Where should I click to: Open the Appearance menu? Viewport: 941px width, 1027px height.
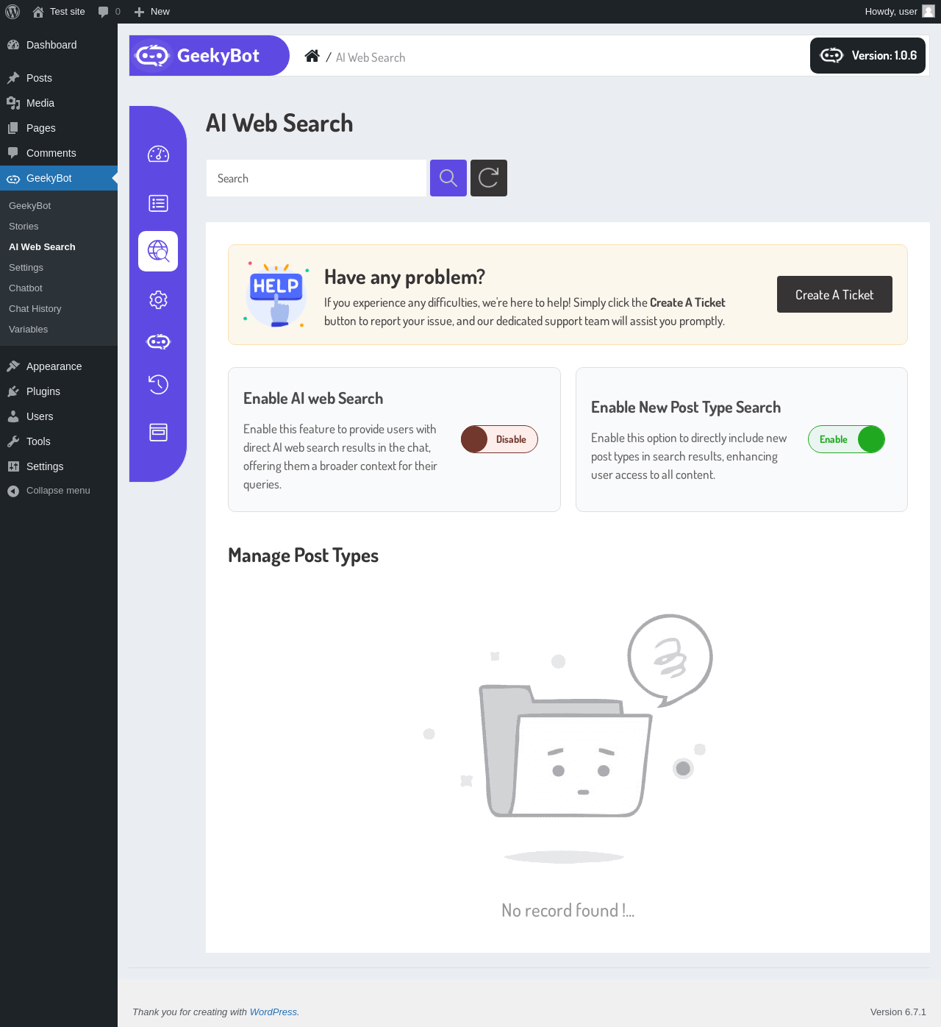click(59, 366)
